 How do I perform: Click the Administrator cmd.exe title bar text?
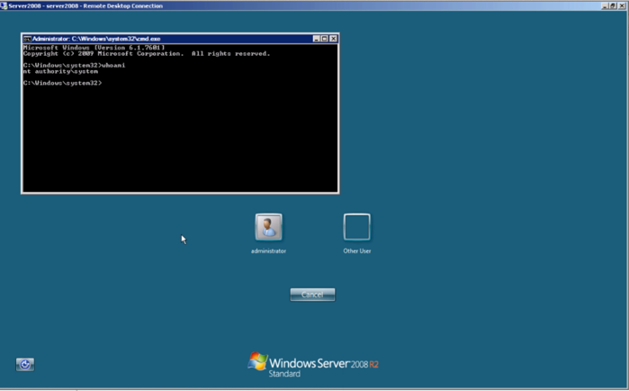point(96,39)
